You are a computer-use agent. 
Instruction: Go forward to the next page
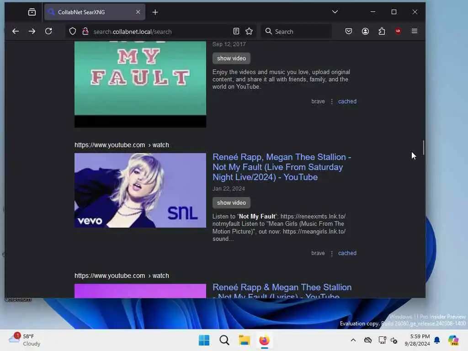point(32,32)
